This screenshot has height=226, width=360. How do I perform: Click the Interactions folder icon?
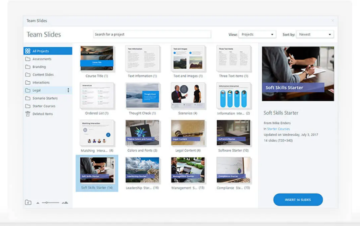[x=28, y=83]
